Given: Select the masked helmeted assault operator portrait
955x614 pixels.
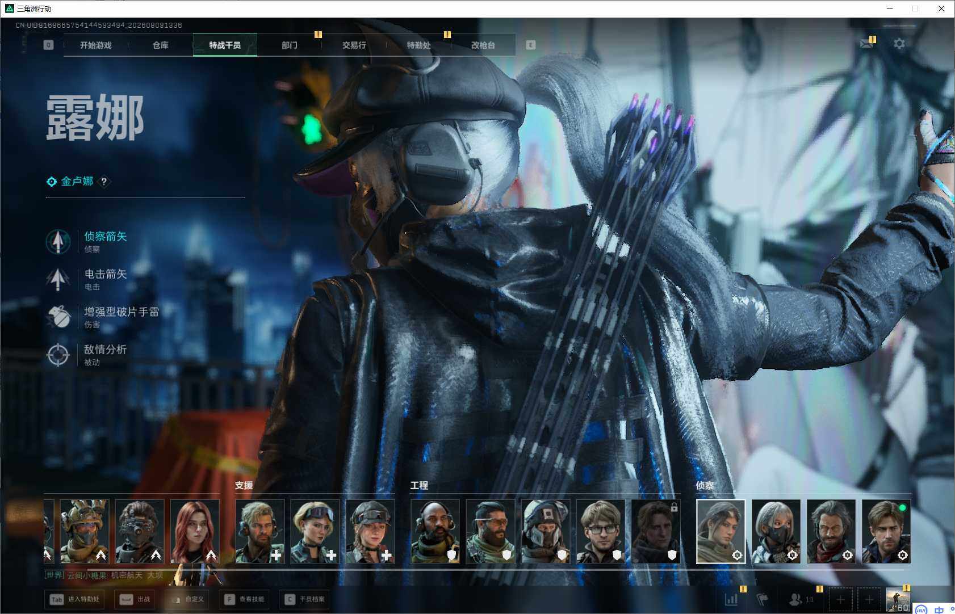Looking at the screenshot, I should tap(85, 531).
